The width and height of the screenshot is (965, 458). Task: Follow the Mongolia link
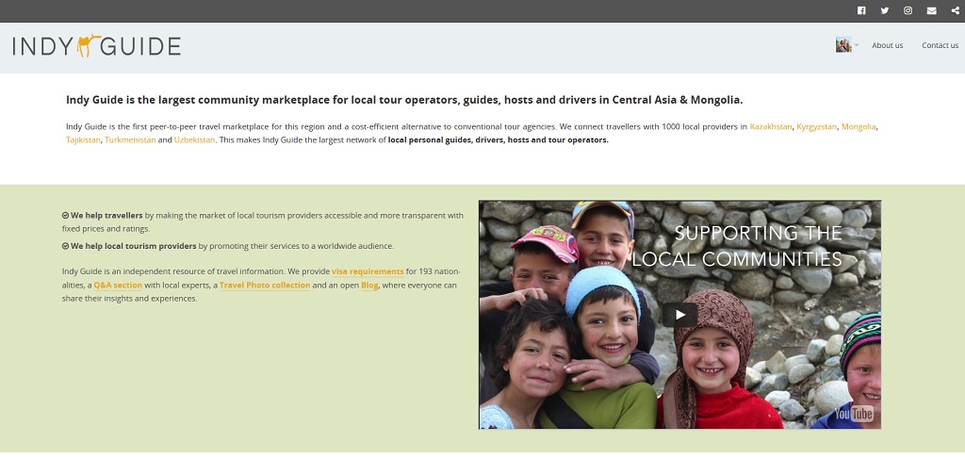(859, 127)
